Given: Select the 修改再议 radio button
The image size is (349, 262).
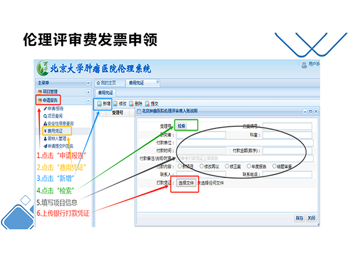Looking at the screenshot, I should pos(201,166).
